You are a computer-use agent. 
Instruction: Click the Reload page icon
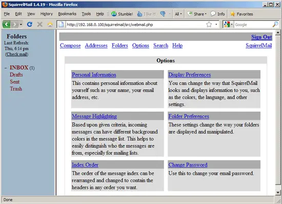coord(30,24)
